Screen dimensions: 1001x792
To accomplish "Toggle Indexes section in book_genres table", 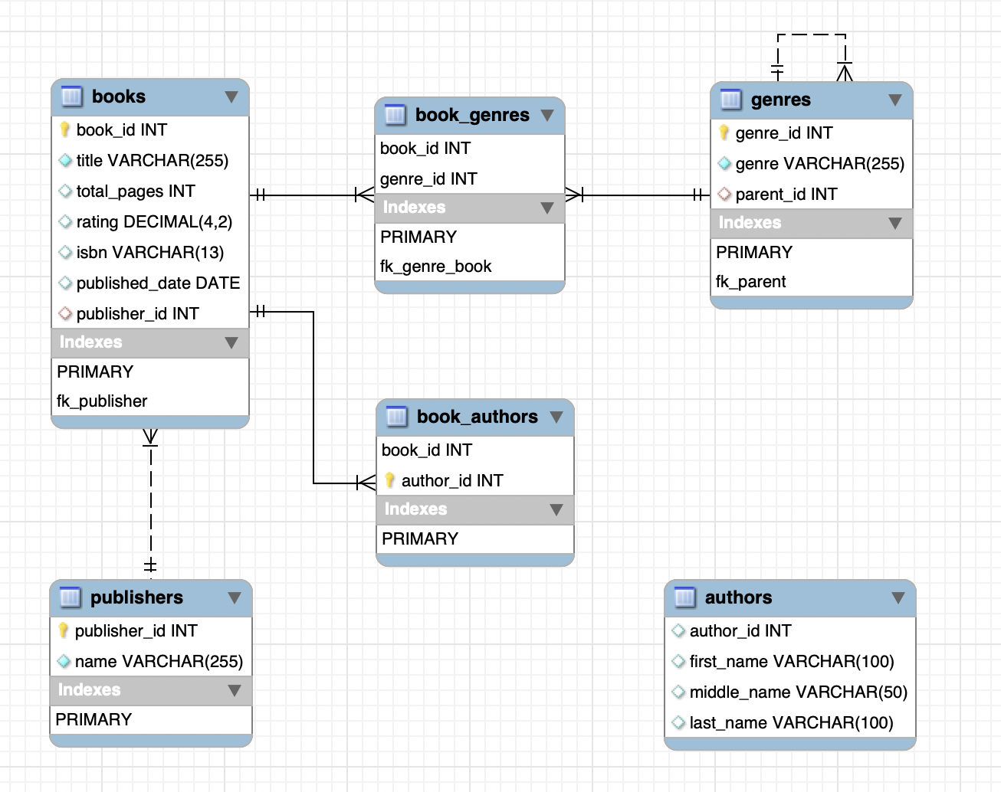I will (x=547, y=208).
